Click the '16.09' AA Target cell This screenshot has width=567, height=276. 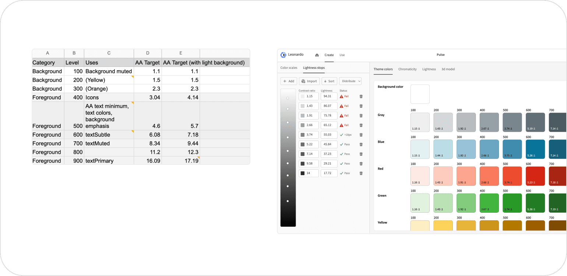point(148,161)
